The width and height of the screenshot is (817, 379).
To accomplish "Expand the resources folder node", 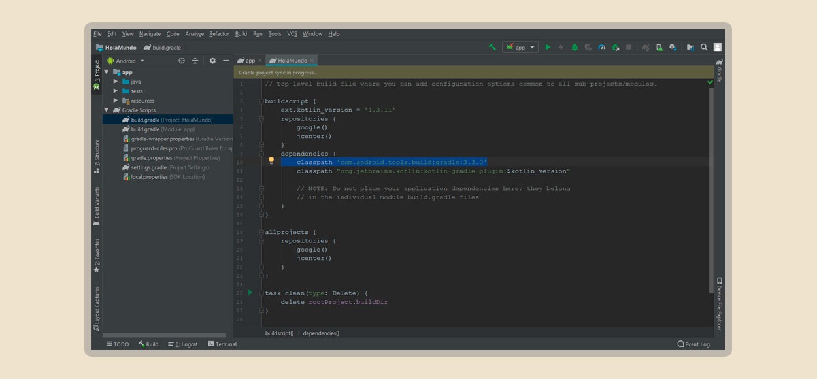I will pos(116,101).
